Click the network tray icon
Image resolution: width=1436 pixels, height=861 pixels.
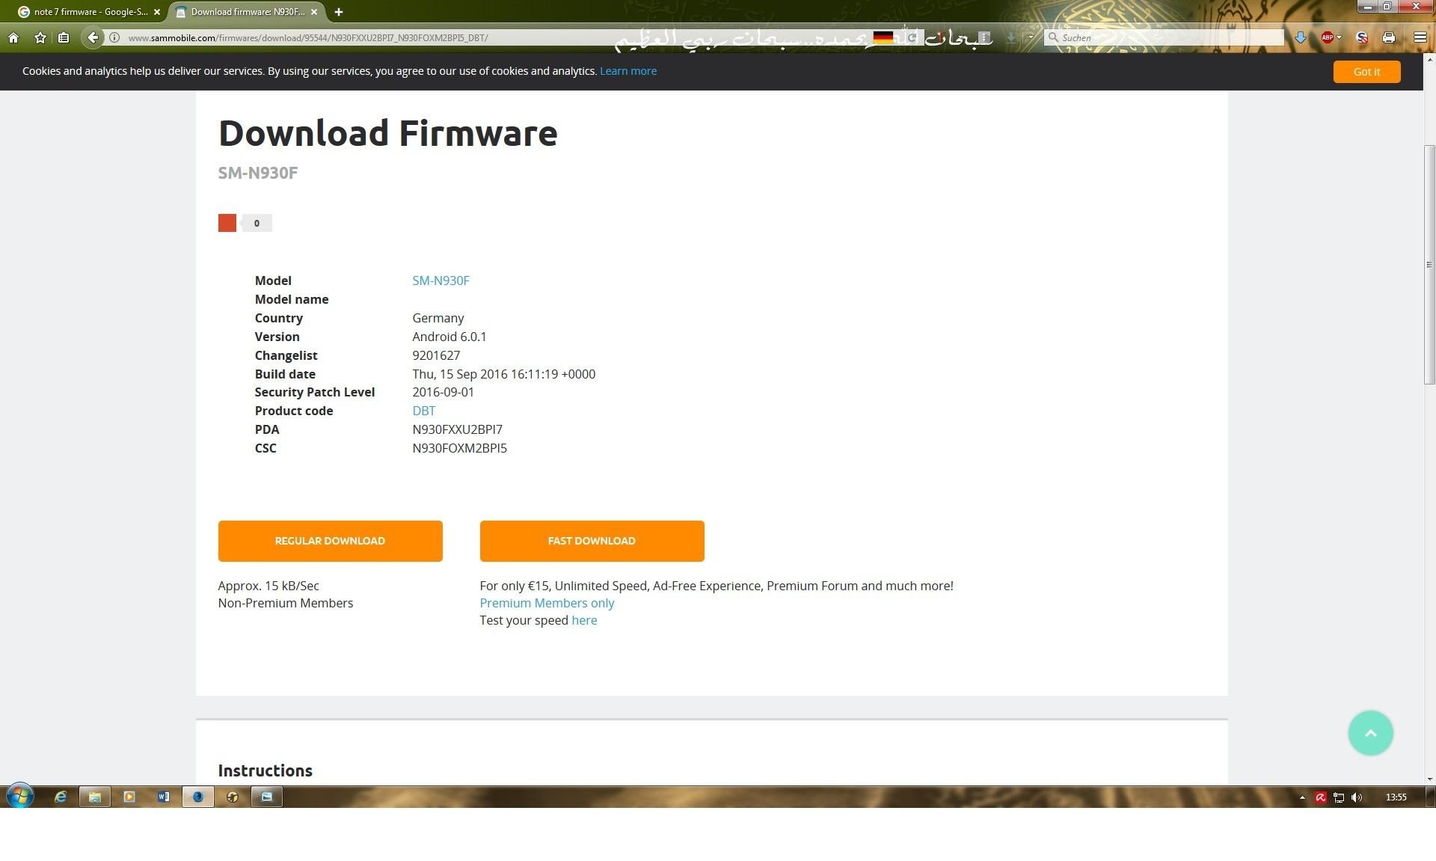point(1339,797)
